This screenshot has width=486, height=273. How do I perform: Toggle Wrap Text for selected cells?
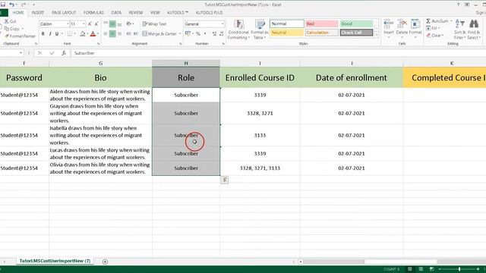tap(154, 24)
